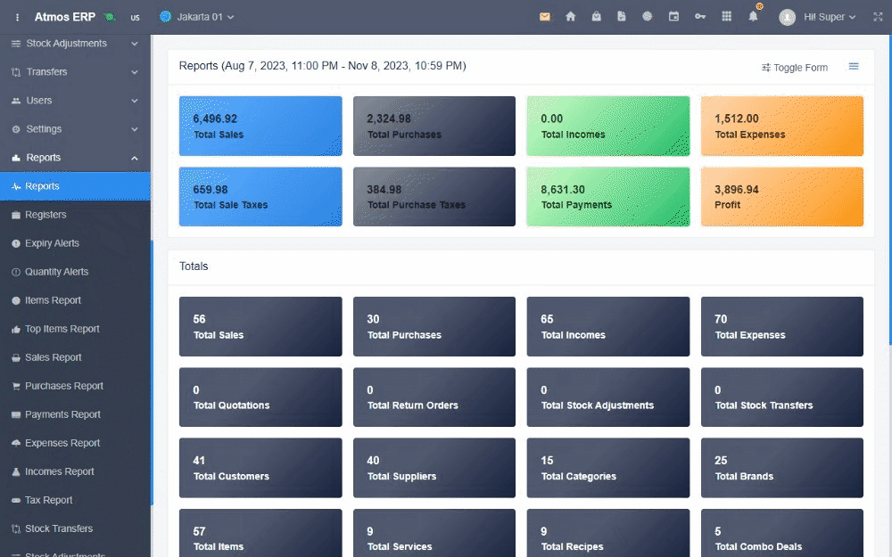Screen dimensions: 892x557
Task: Open the calendar icon in top bar
Action: point(673,16)
